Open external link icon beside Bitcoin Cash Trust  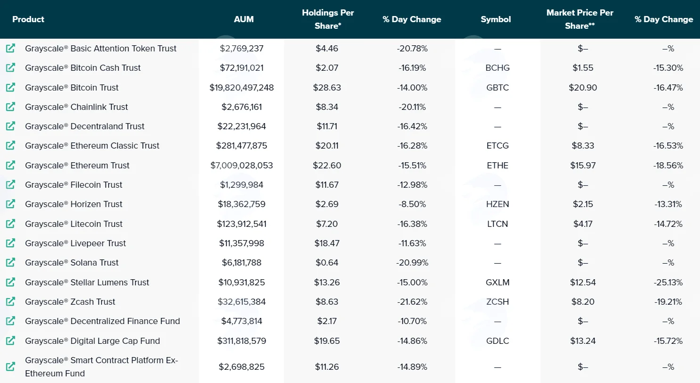click(10, 67)
